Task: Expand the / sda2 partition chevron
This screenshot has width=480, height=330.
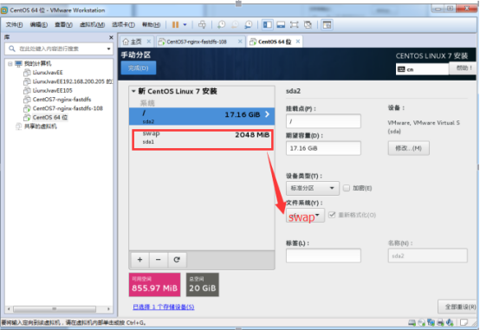Action: [x=267, y=114]
